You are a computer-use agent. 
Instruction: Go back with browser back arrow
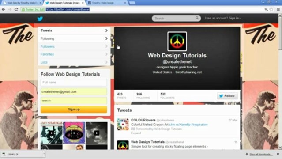4,9
